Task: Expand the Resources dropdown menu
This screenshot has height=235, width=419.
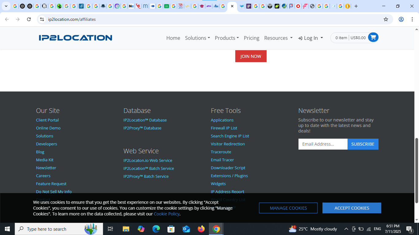Action: point(278,38)
